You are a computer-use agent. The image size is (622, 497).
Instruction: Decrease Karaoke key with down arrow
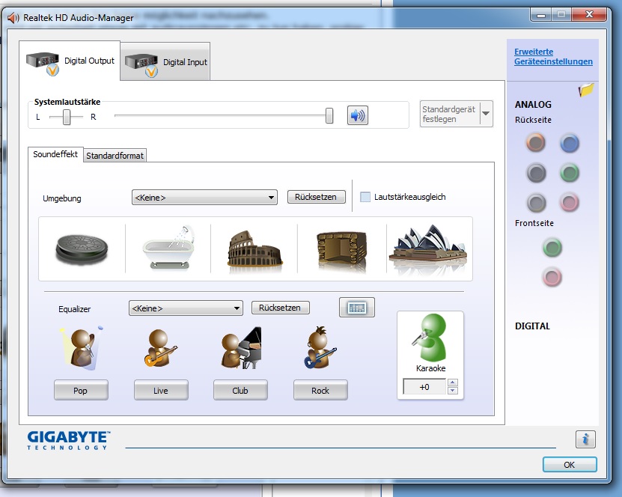click(453, 391)
